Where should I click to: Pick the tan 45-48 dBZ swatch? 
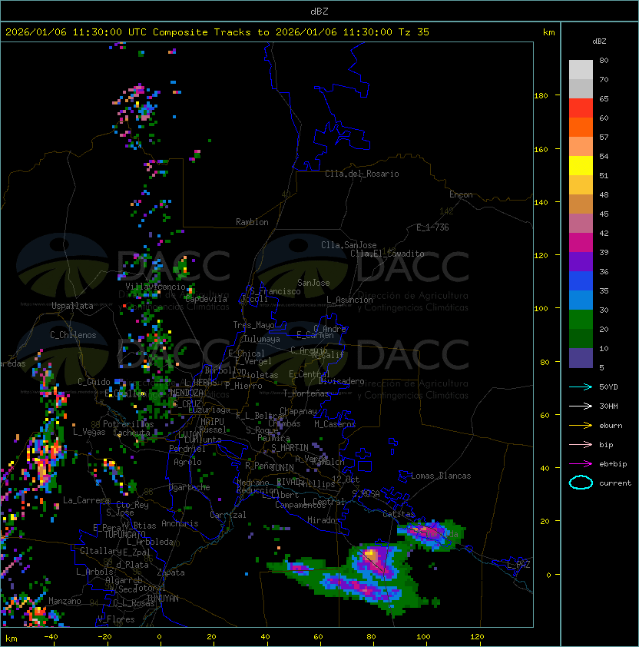pyautogui.click(x=581, y=204)
